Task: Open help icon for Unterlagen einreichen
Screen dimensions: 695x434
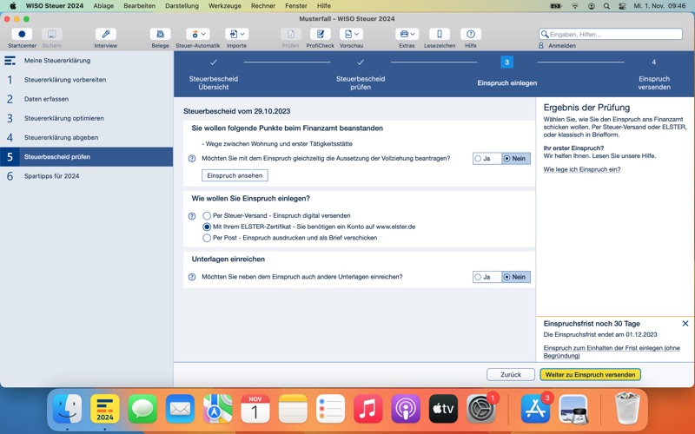Action: [x=192, y=277]
